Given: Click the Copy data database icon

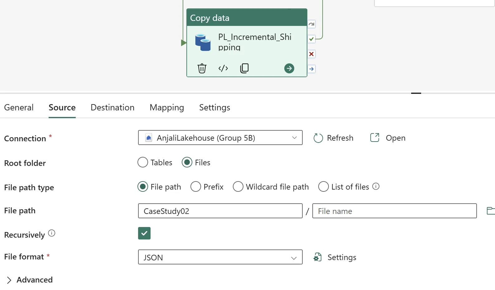Looking at the screenshot, I should point(203,42).
